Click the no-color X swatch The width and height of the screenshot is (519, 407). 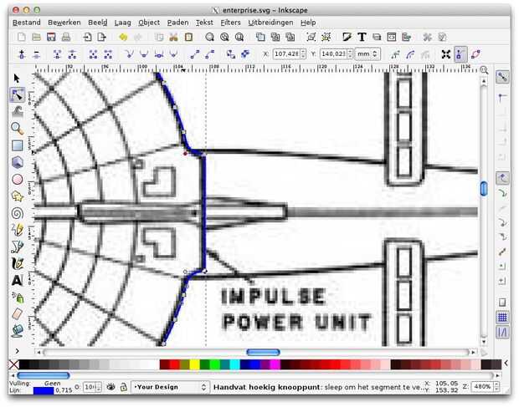13,364
